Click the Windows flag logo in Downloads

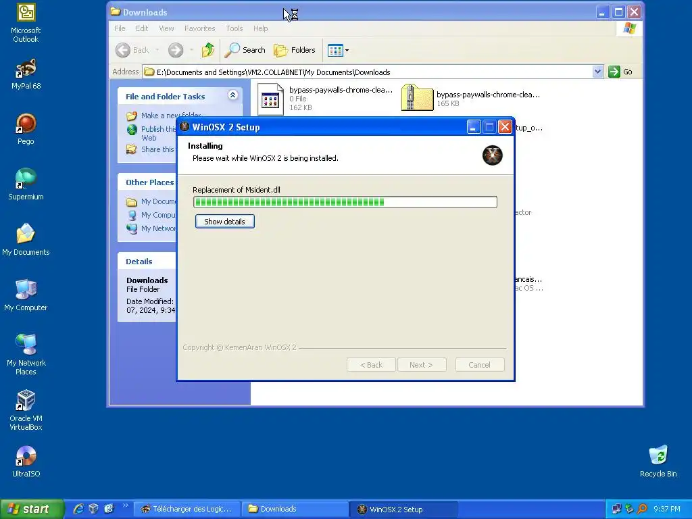point(630,28)
